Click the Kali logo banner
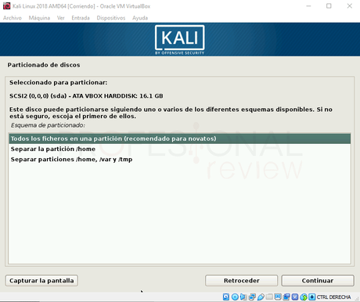360x302 pixels. coord(180,40)
